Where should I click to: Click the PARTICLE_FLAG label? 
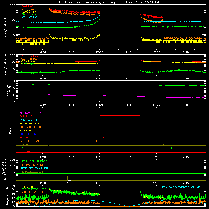point(29,141)
